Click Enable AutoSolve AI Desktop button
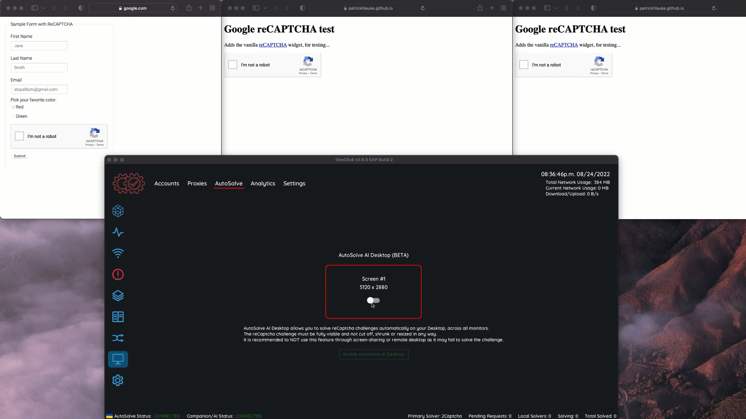746x419 pixels. click(x=373, y=354)
